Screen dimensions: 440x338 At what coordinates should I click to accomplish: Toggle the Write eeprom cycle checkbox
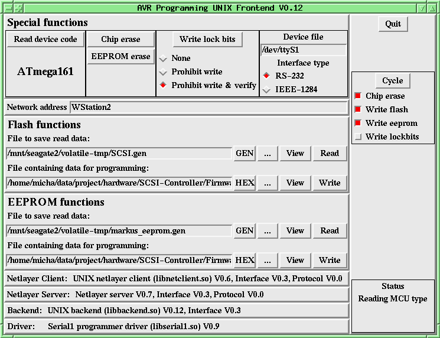[386, 123]
